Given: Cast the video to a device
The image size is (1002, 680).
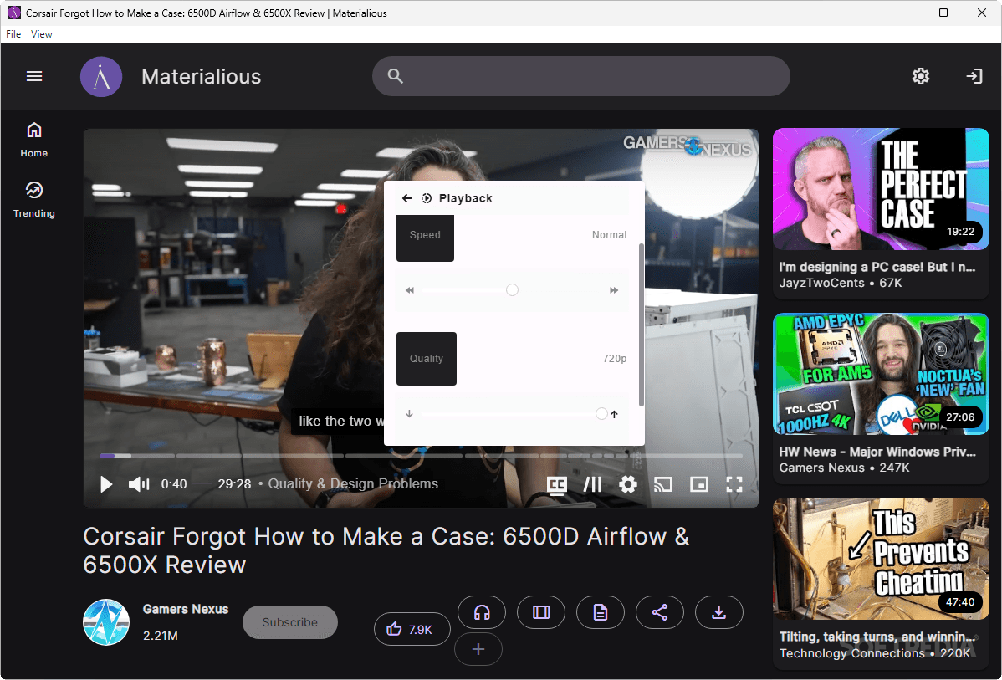Looking at the screenshot, I should (663, 484).
